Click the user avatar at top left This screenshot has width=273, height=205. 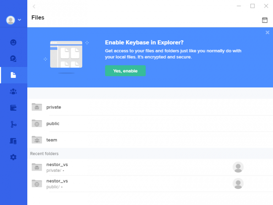tap(11, 20)
